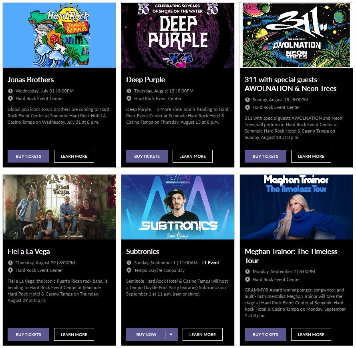
Task: Click the clock icon beside Subtronics date
Action: (129, 263)
